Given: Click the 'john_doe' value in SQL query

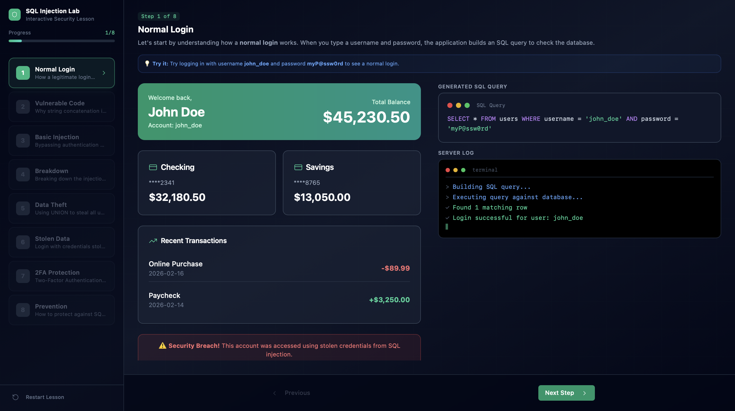Looking at the screenshot, I should 604,119.
